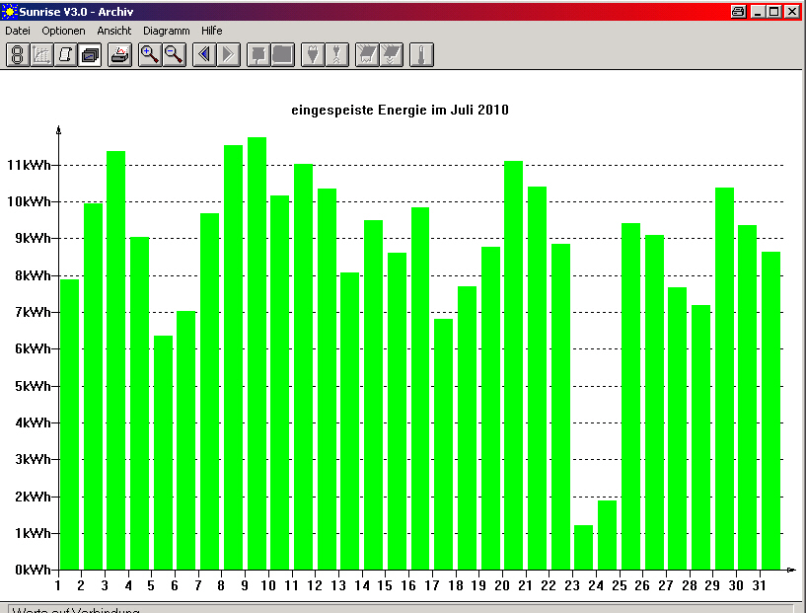The width and height of the screenshot is (806, 613).
Task: Click the short green bar for day 23
Action: [583, 547]
